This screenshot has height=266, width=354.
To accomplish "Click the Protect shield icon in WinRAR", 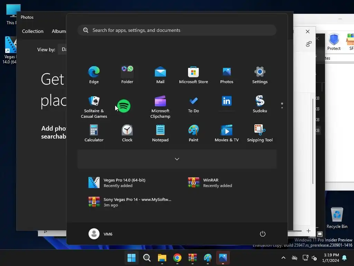I will pyautogui.click(x=334, y=42).
